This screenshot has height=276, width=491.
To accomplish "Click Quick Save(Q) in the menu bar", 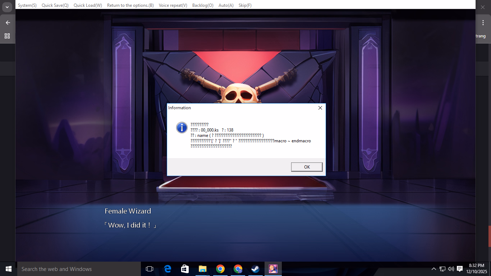I will point(55,5).
